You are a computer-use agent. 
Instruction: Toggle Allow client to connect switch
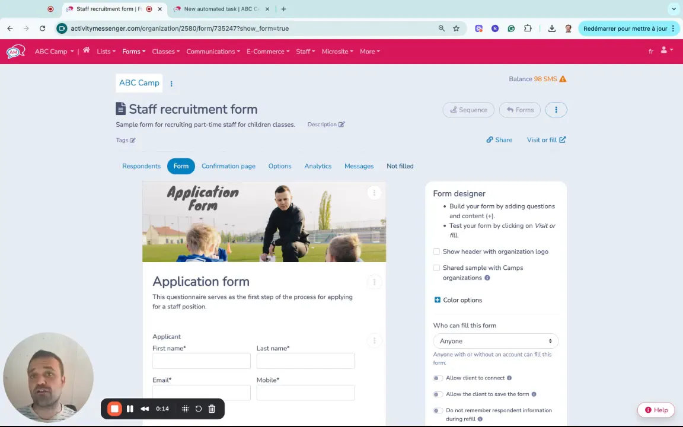pyautogui.click(x=438, y=378)
